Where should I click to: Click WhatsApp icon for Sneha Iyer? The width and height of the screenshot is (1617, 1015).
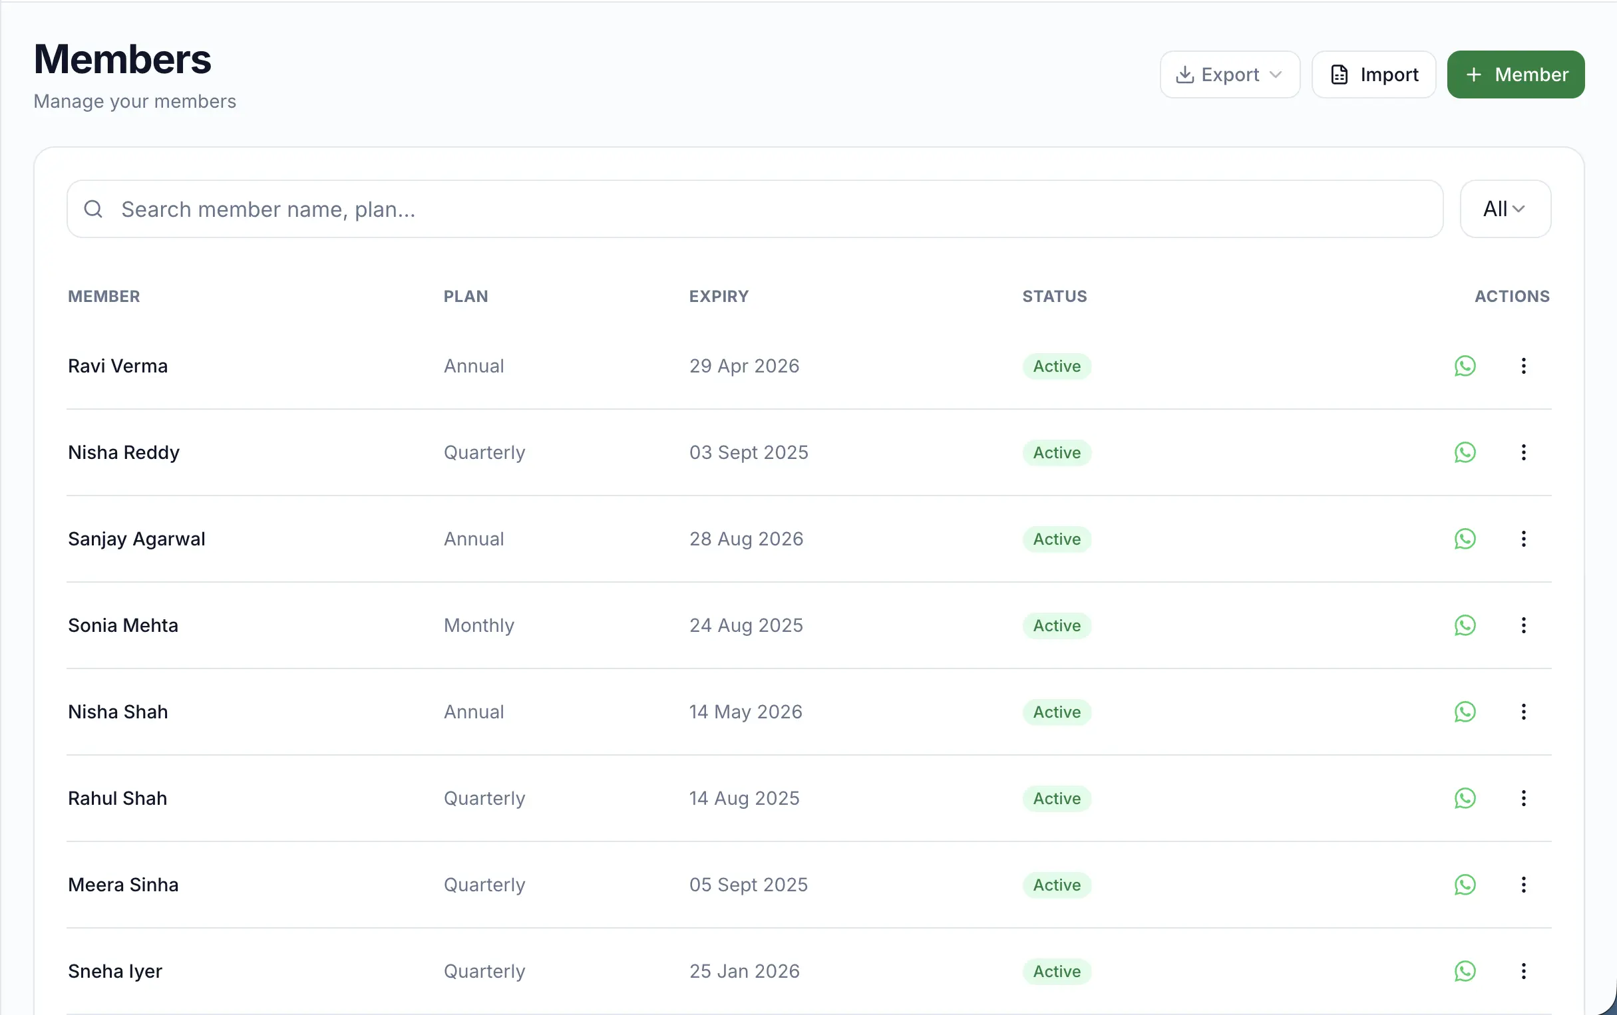pyautogui.click(x=1465, y=971)
